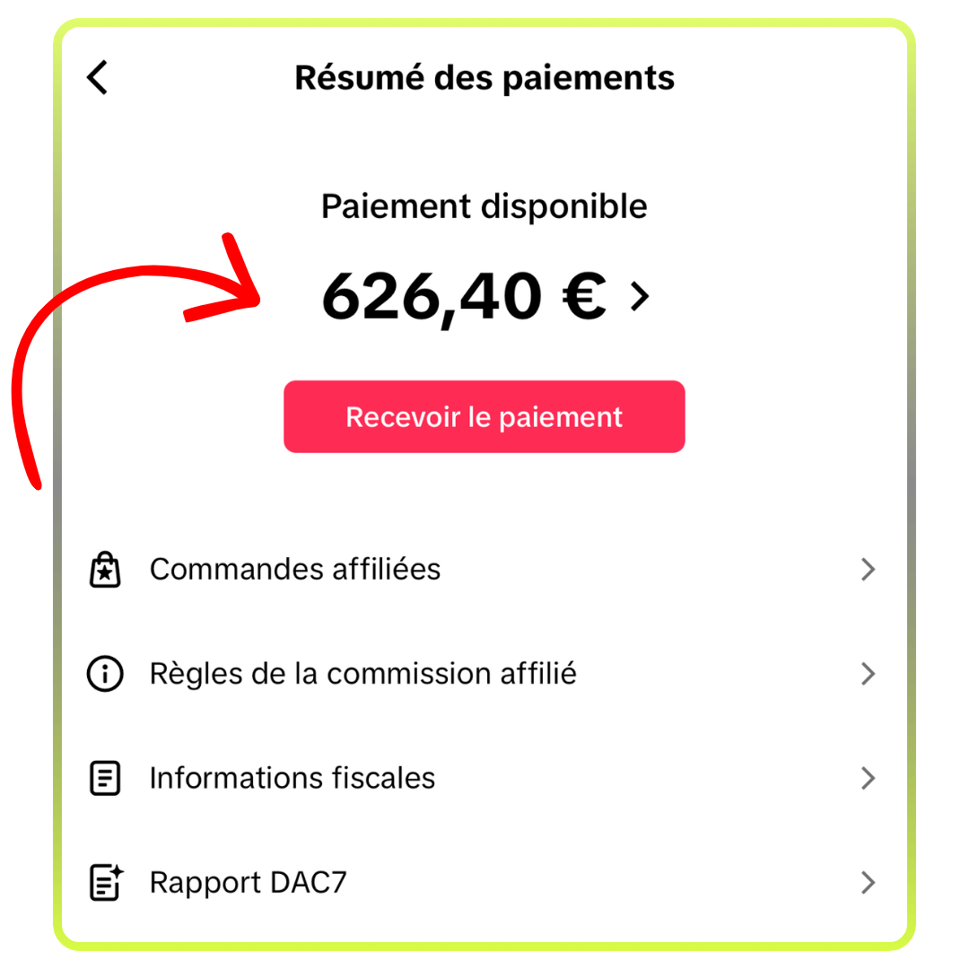Go back using the top-left arrow
Image resolution: width=969 pixels, height=969 pixels.
(x=97, y=78)
